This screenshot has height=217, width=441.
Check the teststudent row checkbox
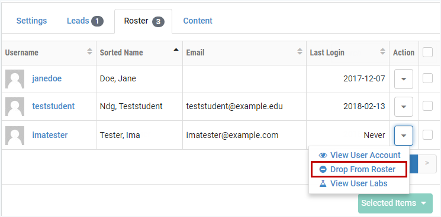point(427,106)
